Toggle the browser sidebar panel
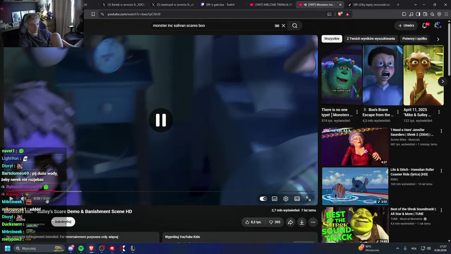 tap(418, 14)
